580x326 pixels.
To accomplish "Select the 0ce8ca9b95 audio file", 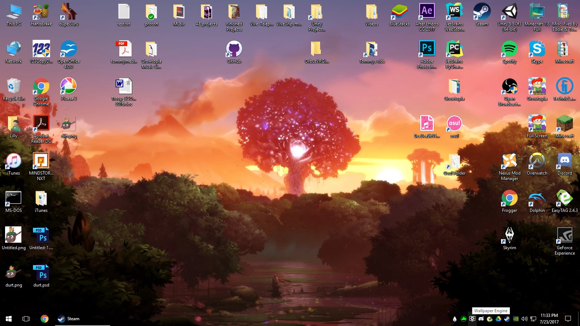I will [427, 127].
